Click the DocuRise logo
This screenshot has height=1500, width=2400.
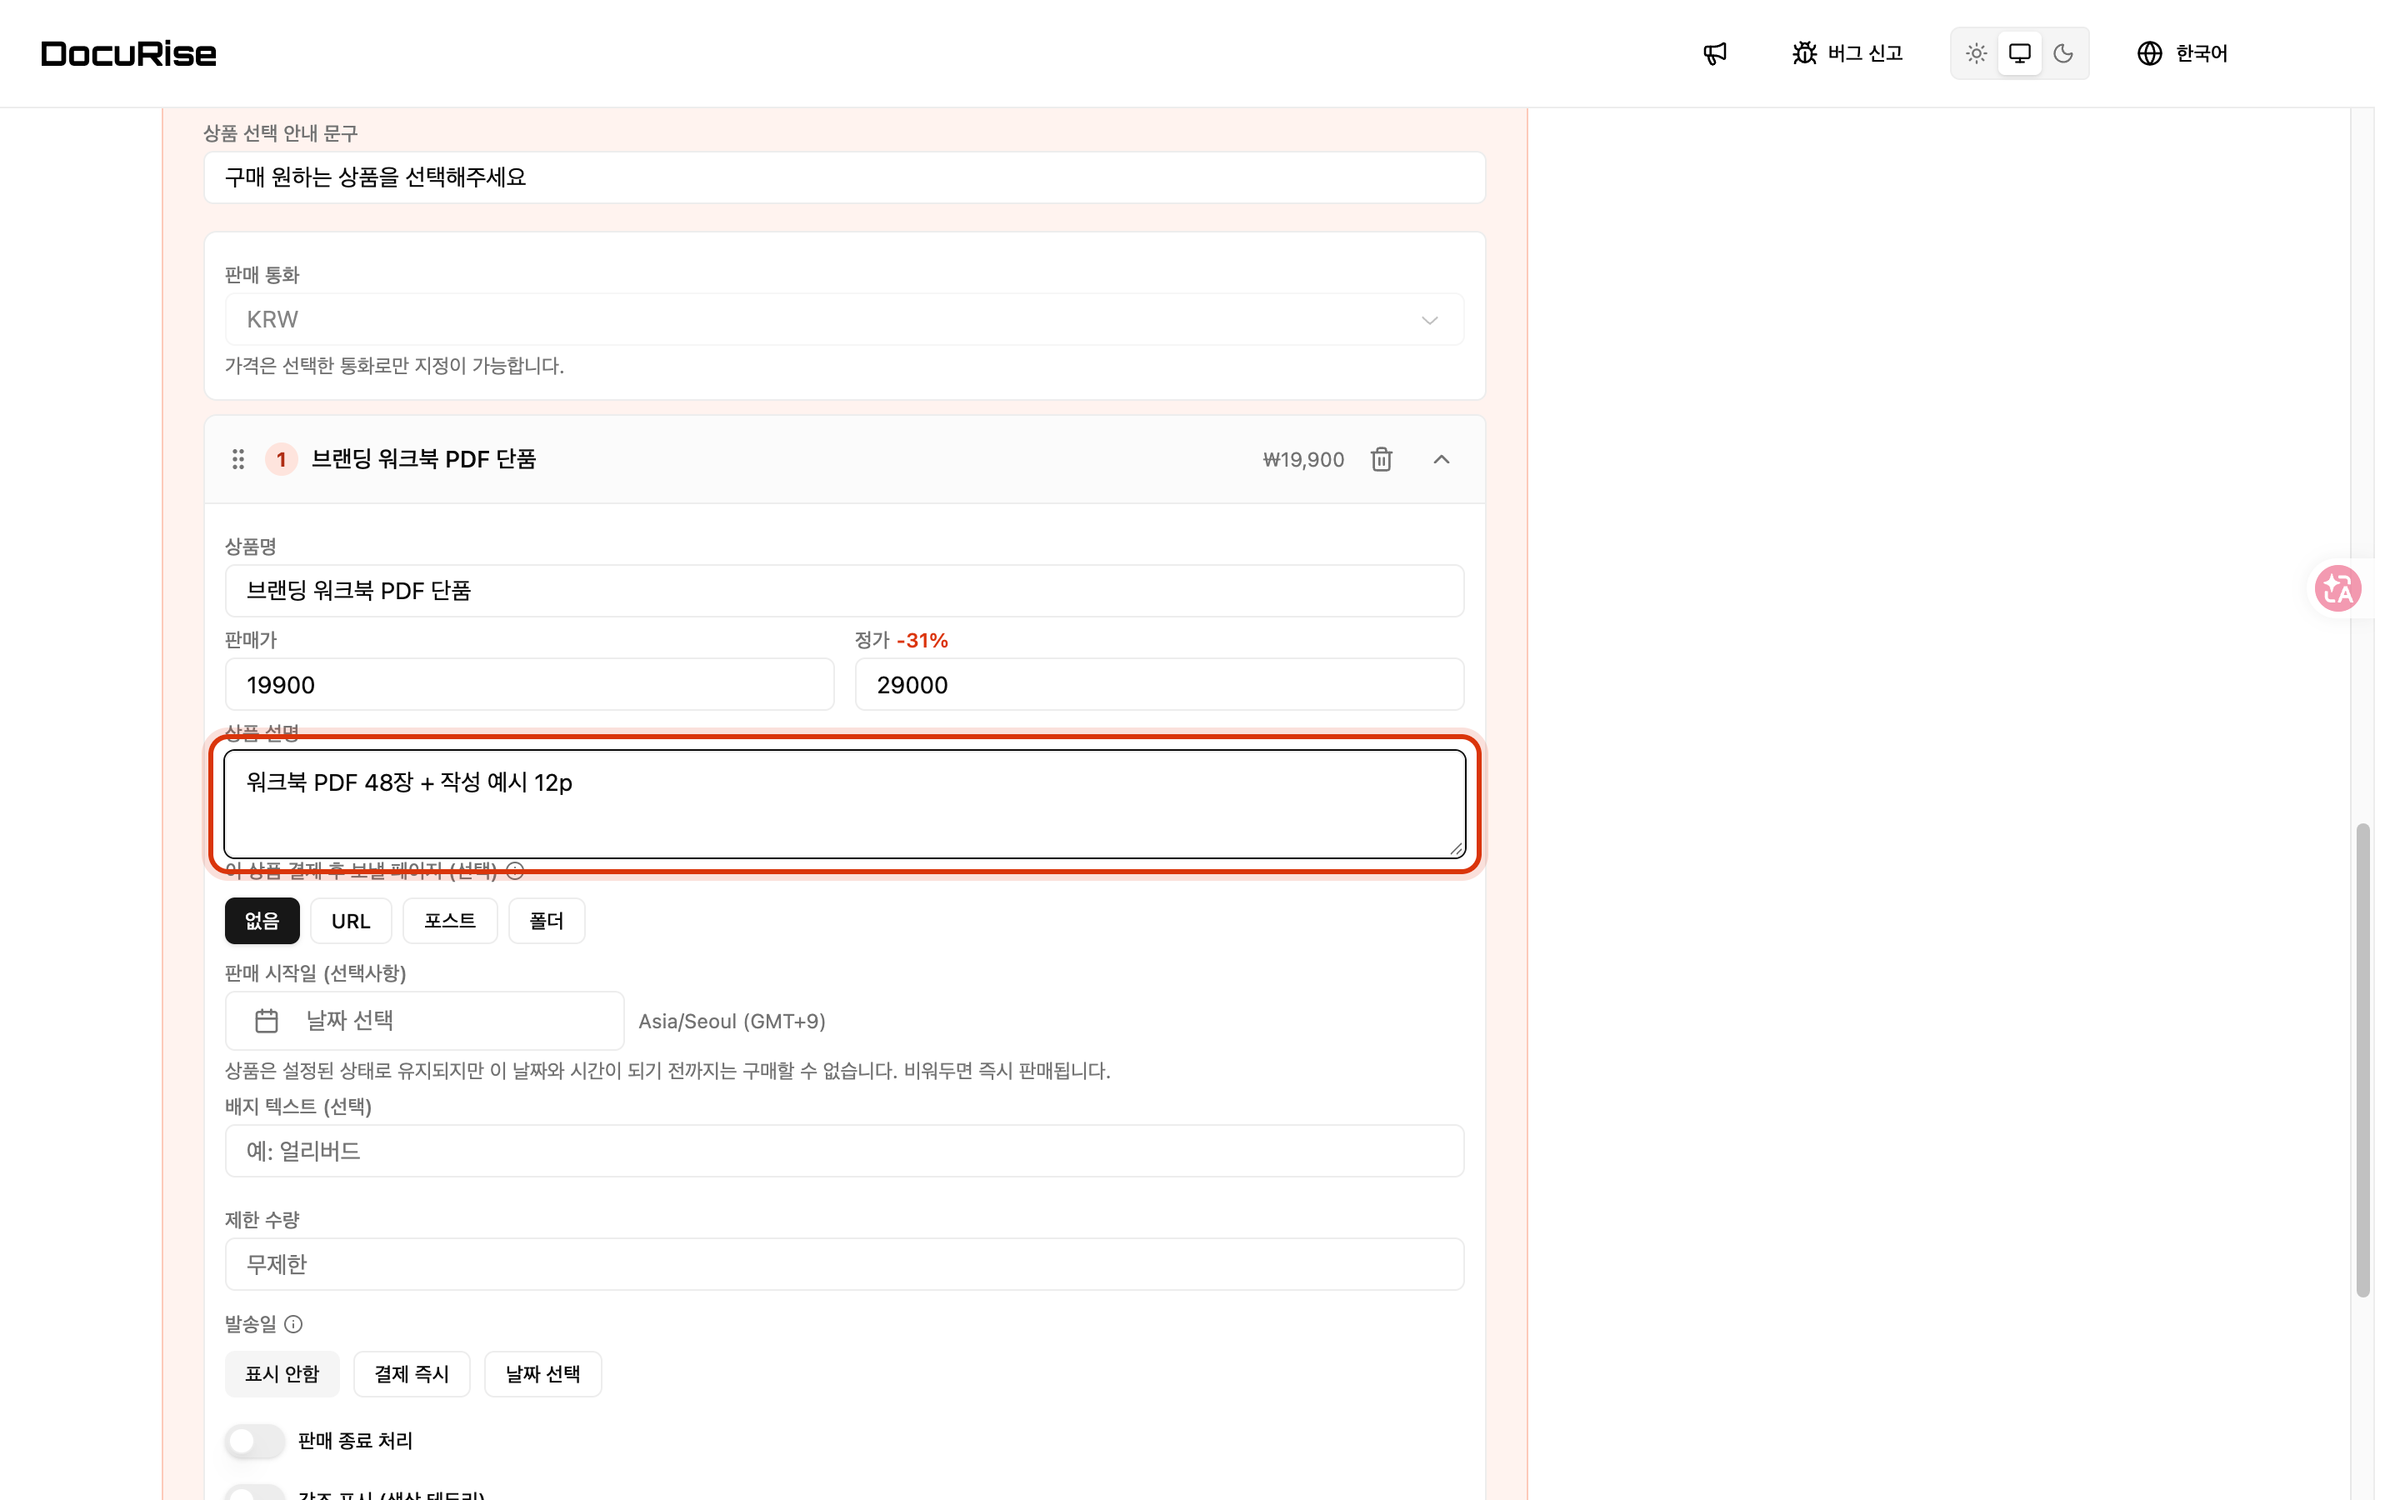tap(129, 53)
